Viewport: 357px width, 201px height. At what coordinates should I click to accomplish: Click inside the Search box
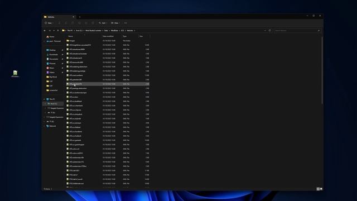(x=297, y=31)
